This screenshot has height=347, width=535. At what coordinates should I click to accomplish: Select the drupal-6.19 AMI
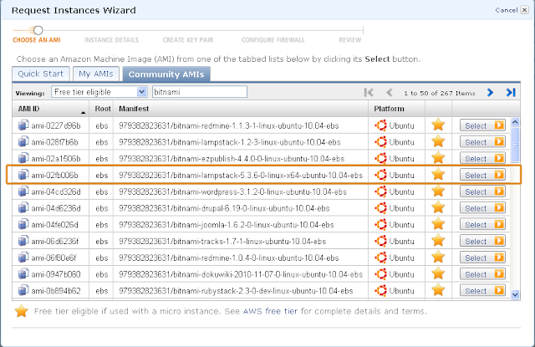tap(482, 208)
